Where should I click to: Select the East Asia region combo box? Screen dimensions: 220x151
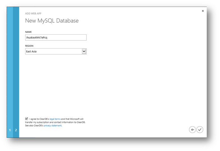point(56,51)
